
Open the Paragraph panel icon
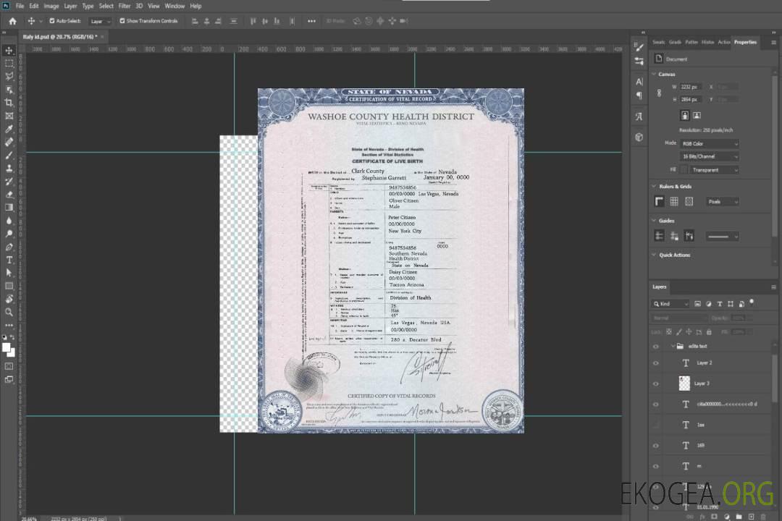coord(639,96)
